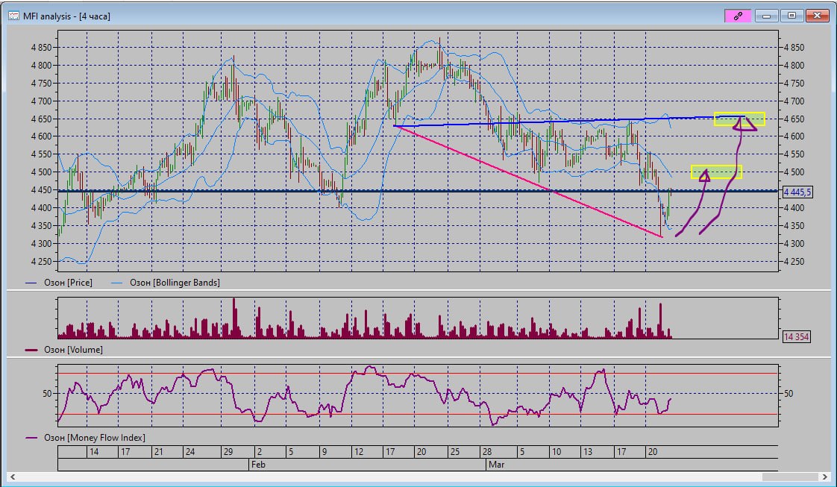Click the current price label 4 445,5

[x=797, y=192]
